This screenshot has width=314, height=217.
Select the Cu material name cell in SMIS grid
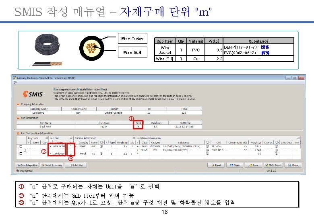[94, 154]
